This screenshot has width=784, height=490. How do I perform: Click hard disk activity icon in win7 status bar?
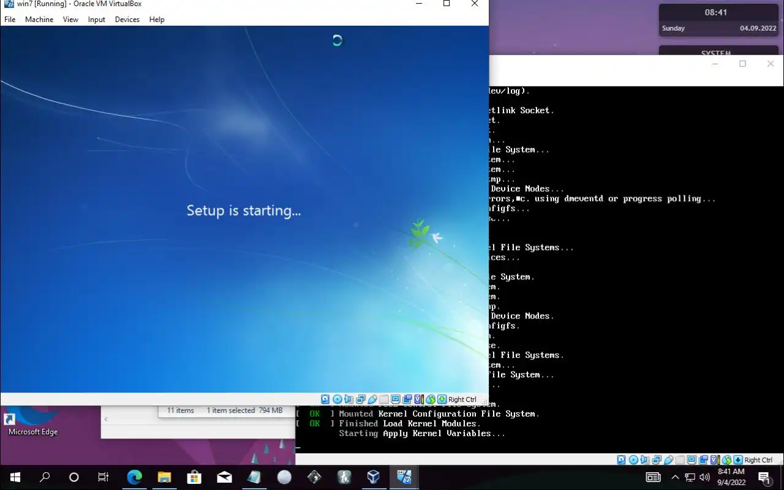point(325,399)
